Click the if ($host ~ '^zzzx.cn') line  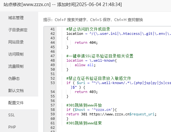click(x=91, y=110)
